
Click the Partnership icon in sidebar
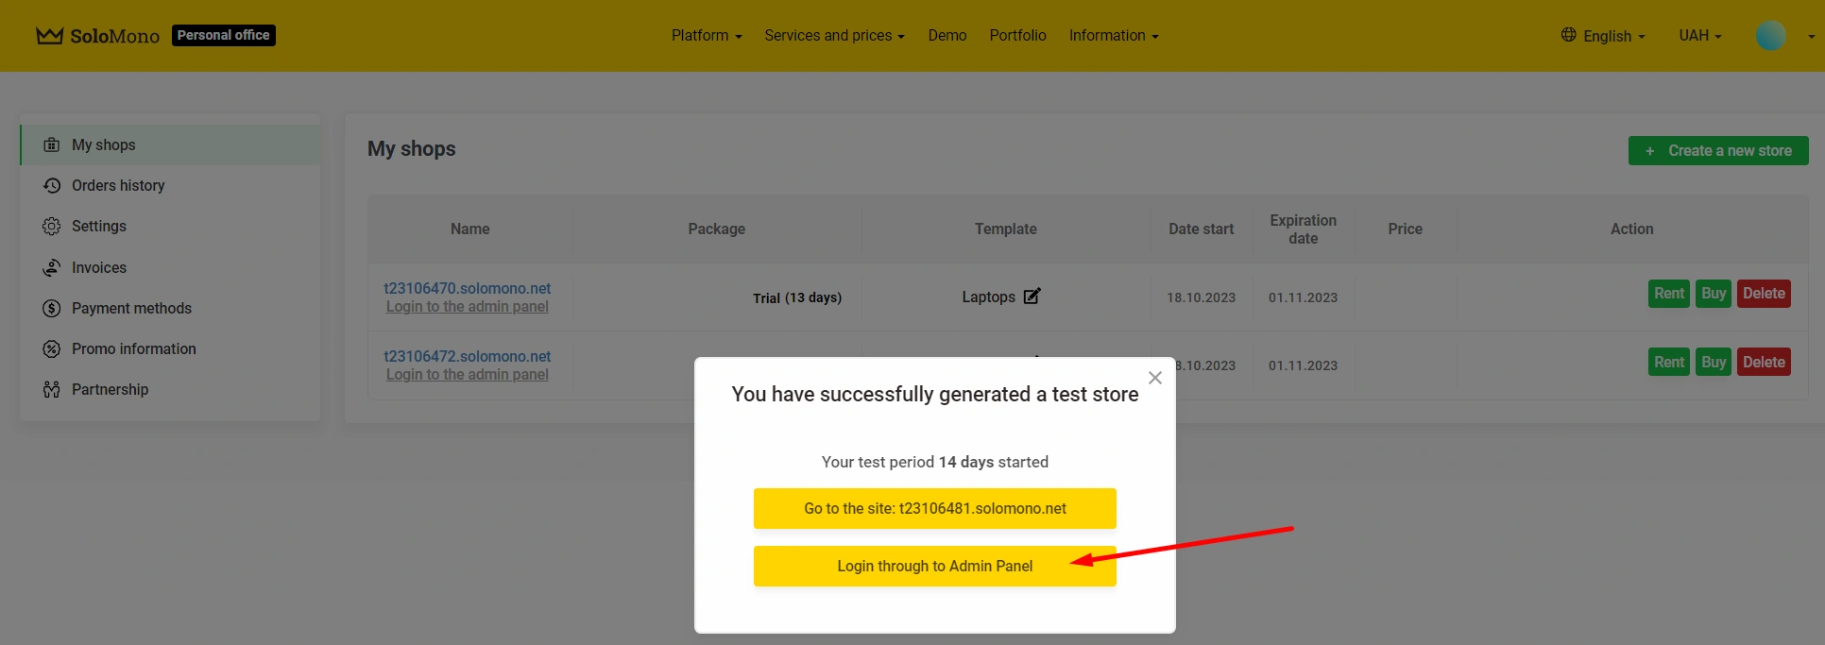tap(52, 390)
